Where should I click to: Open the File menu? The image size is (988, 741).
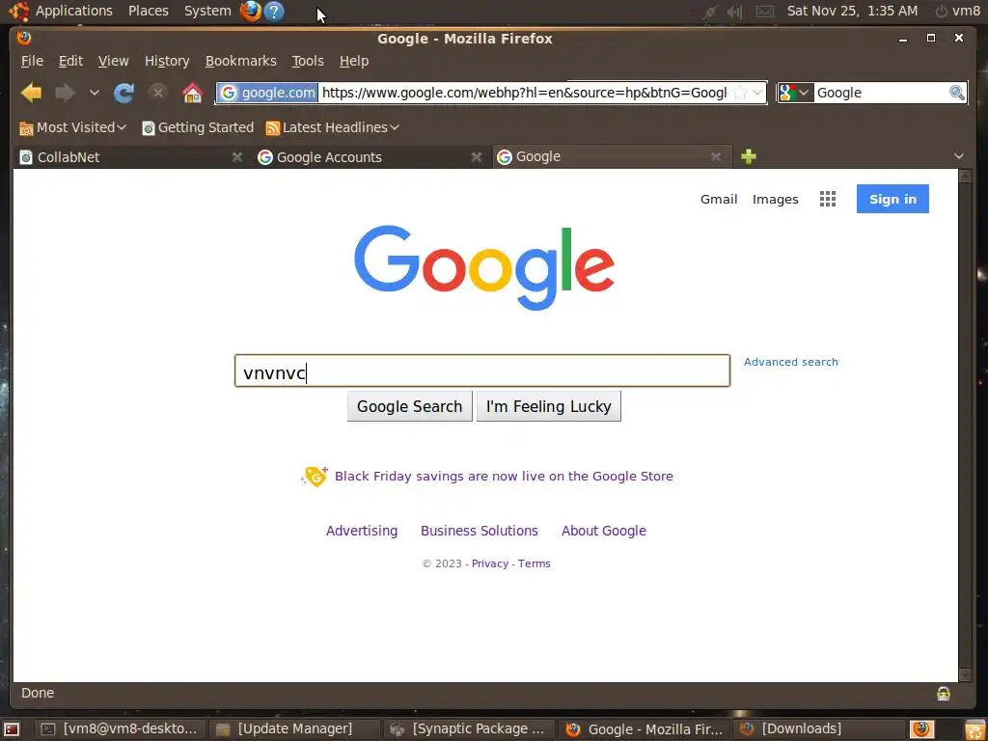[x=32, y=61]
